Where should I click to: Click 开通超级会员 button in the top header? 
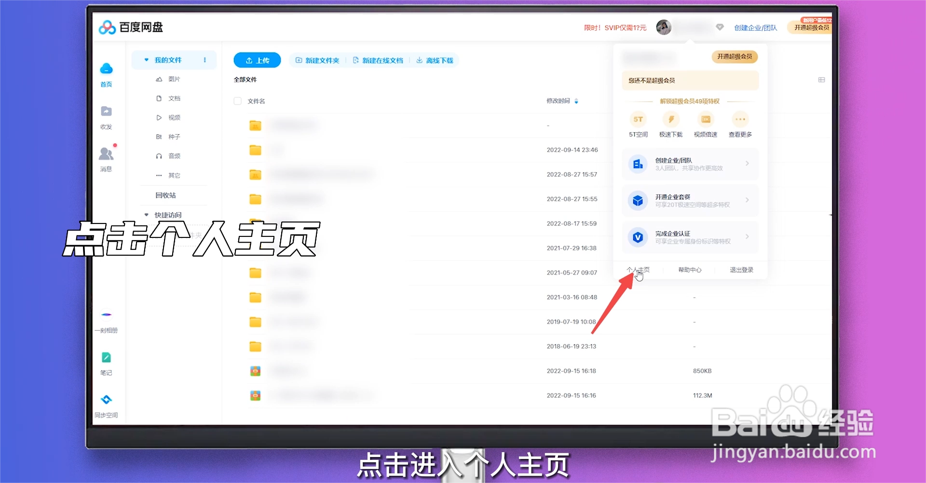coord(811,27)
